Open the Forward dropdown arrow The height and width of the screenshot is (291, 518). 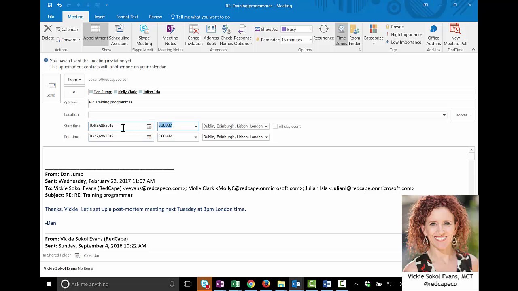(x=79, y=40)
